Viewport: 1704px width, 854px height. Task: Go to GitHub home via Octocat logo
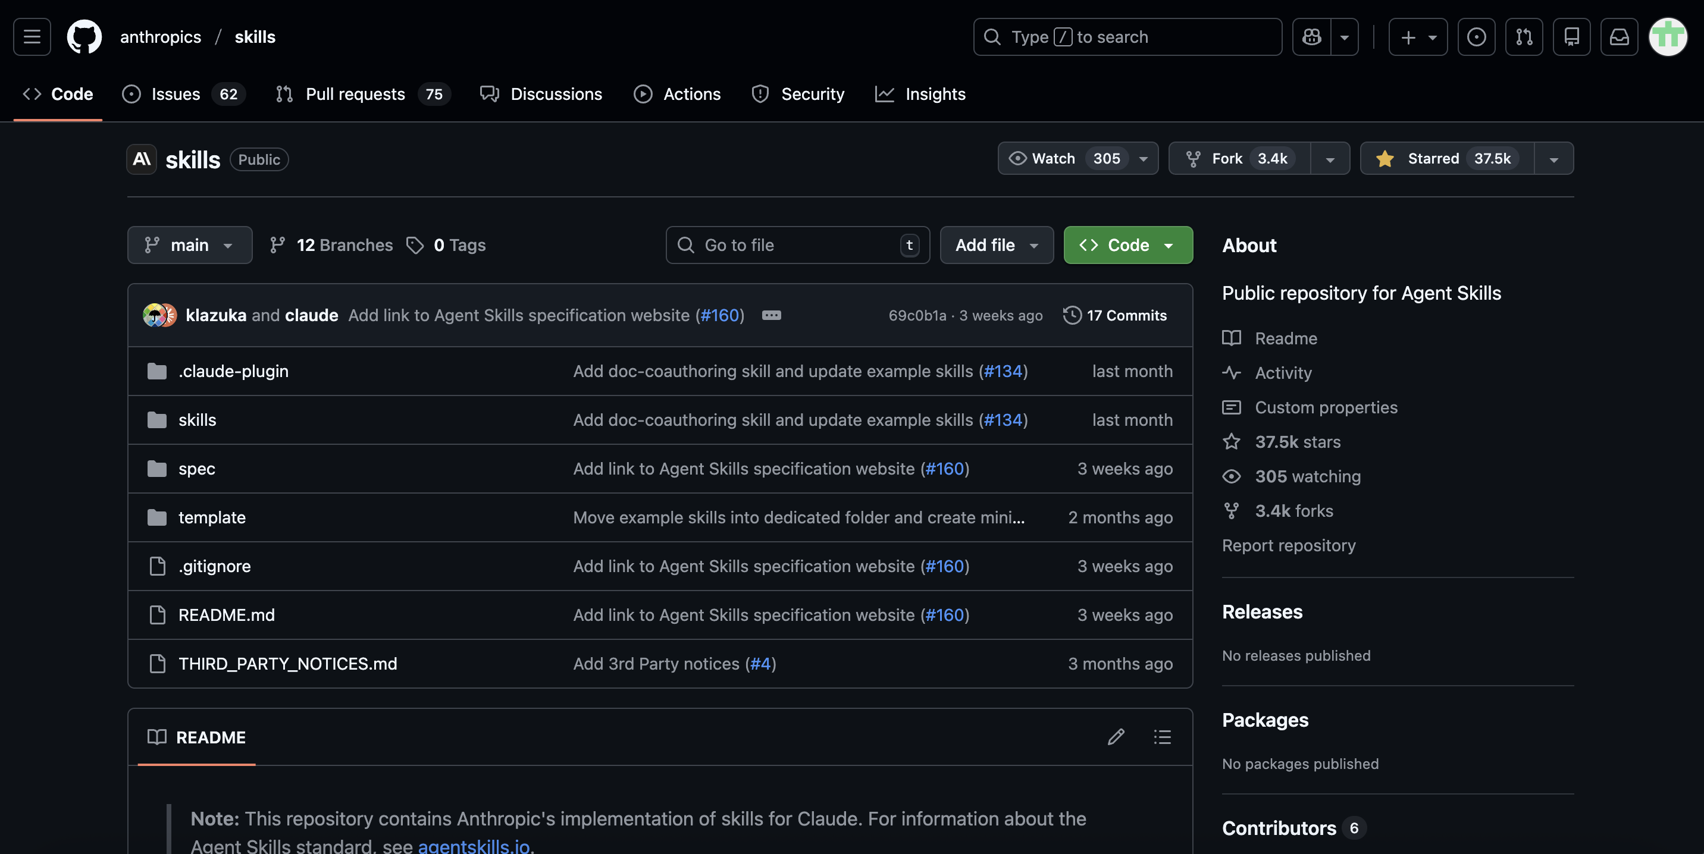click(84, 37)
